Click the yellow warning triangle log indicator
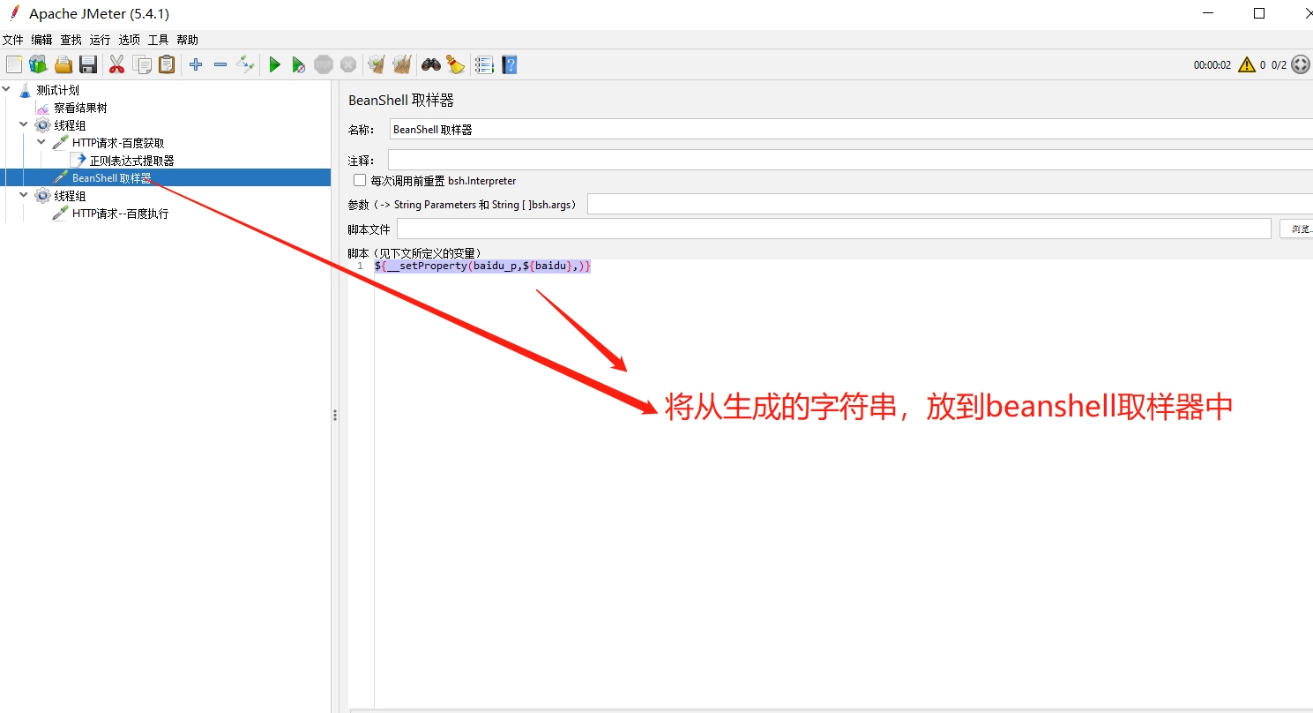Image resolution: width=1313 pixels, height=713 pixels. (1247, 64)
